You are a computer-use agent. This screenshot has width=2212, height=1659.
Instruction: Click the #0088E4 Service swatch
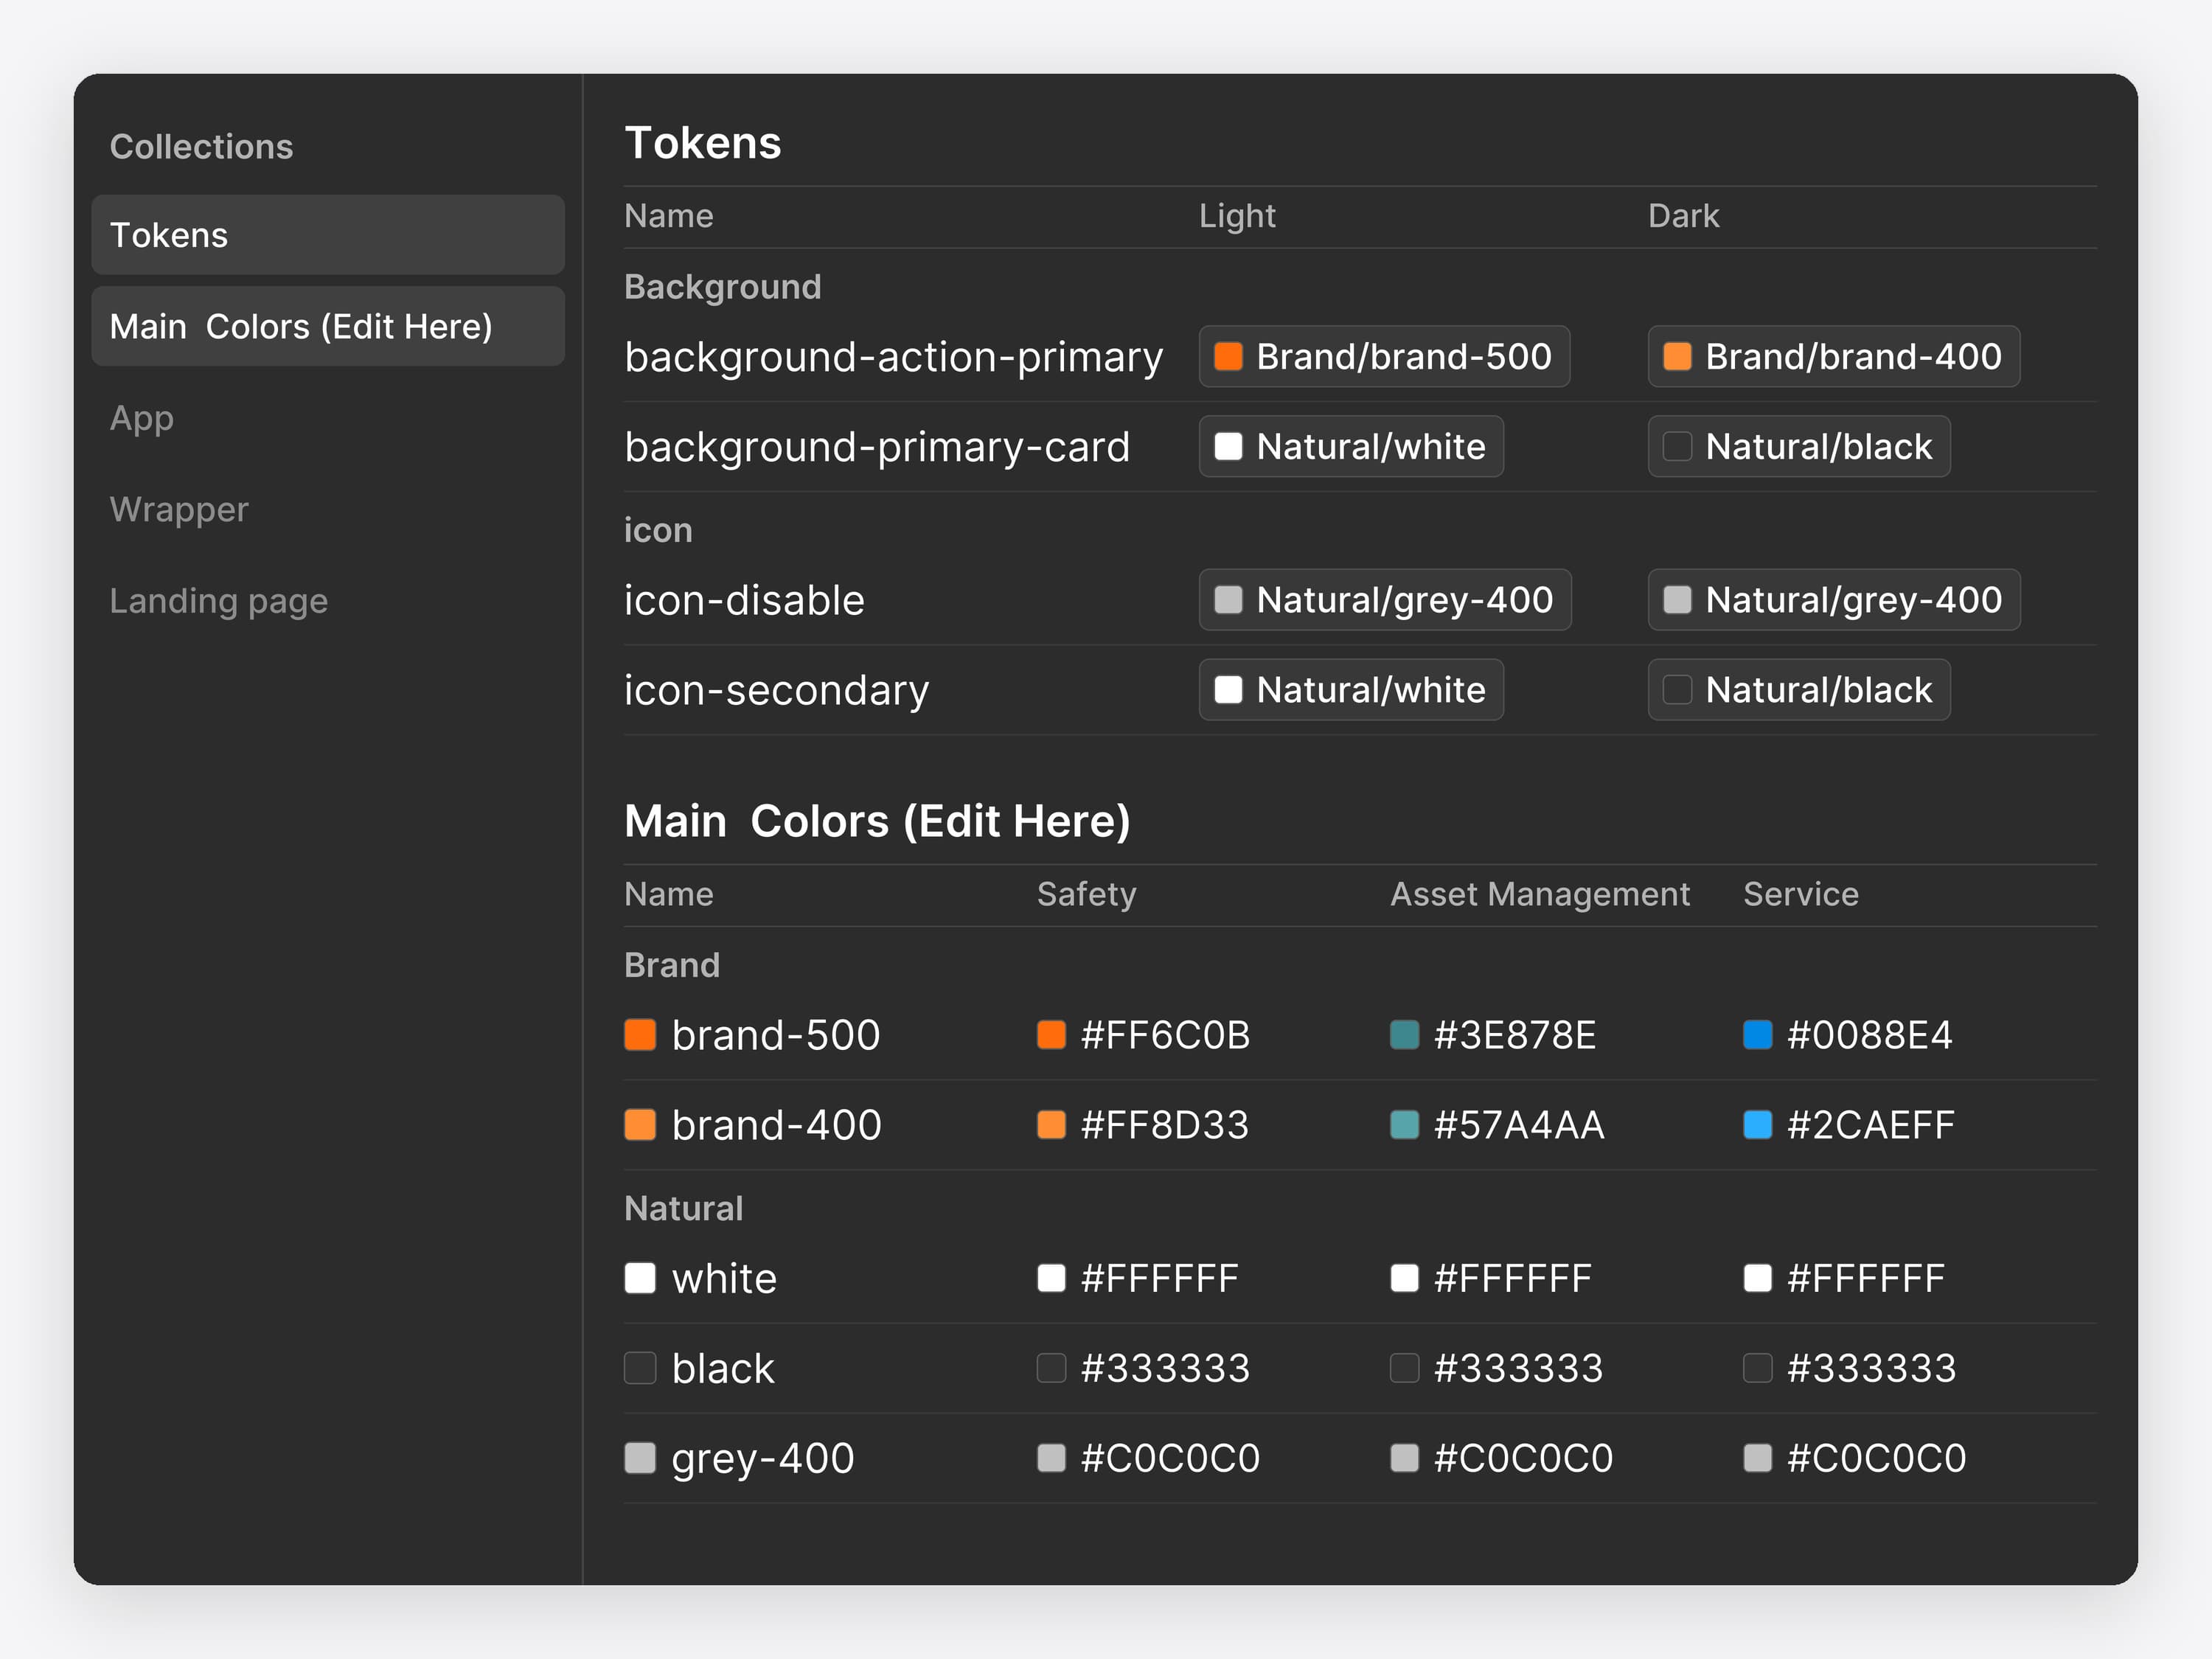(1758, 1035)
